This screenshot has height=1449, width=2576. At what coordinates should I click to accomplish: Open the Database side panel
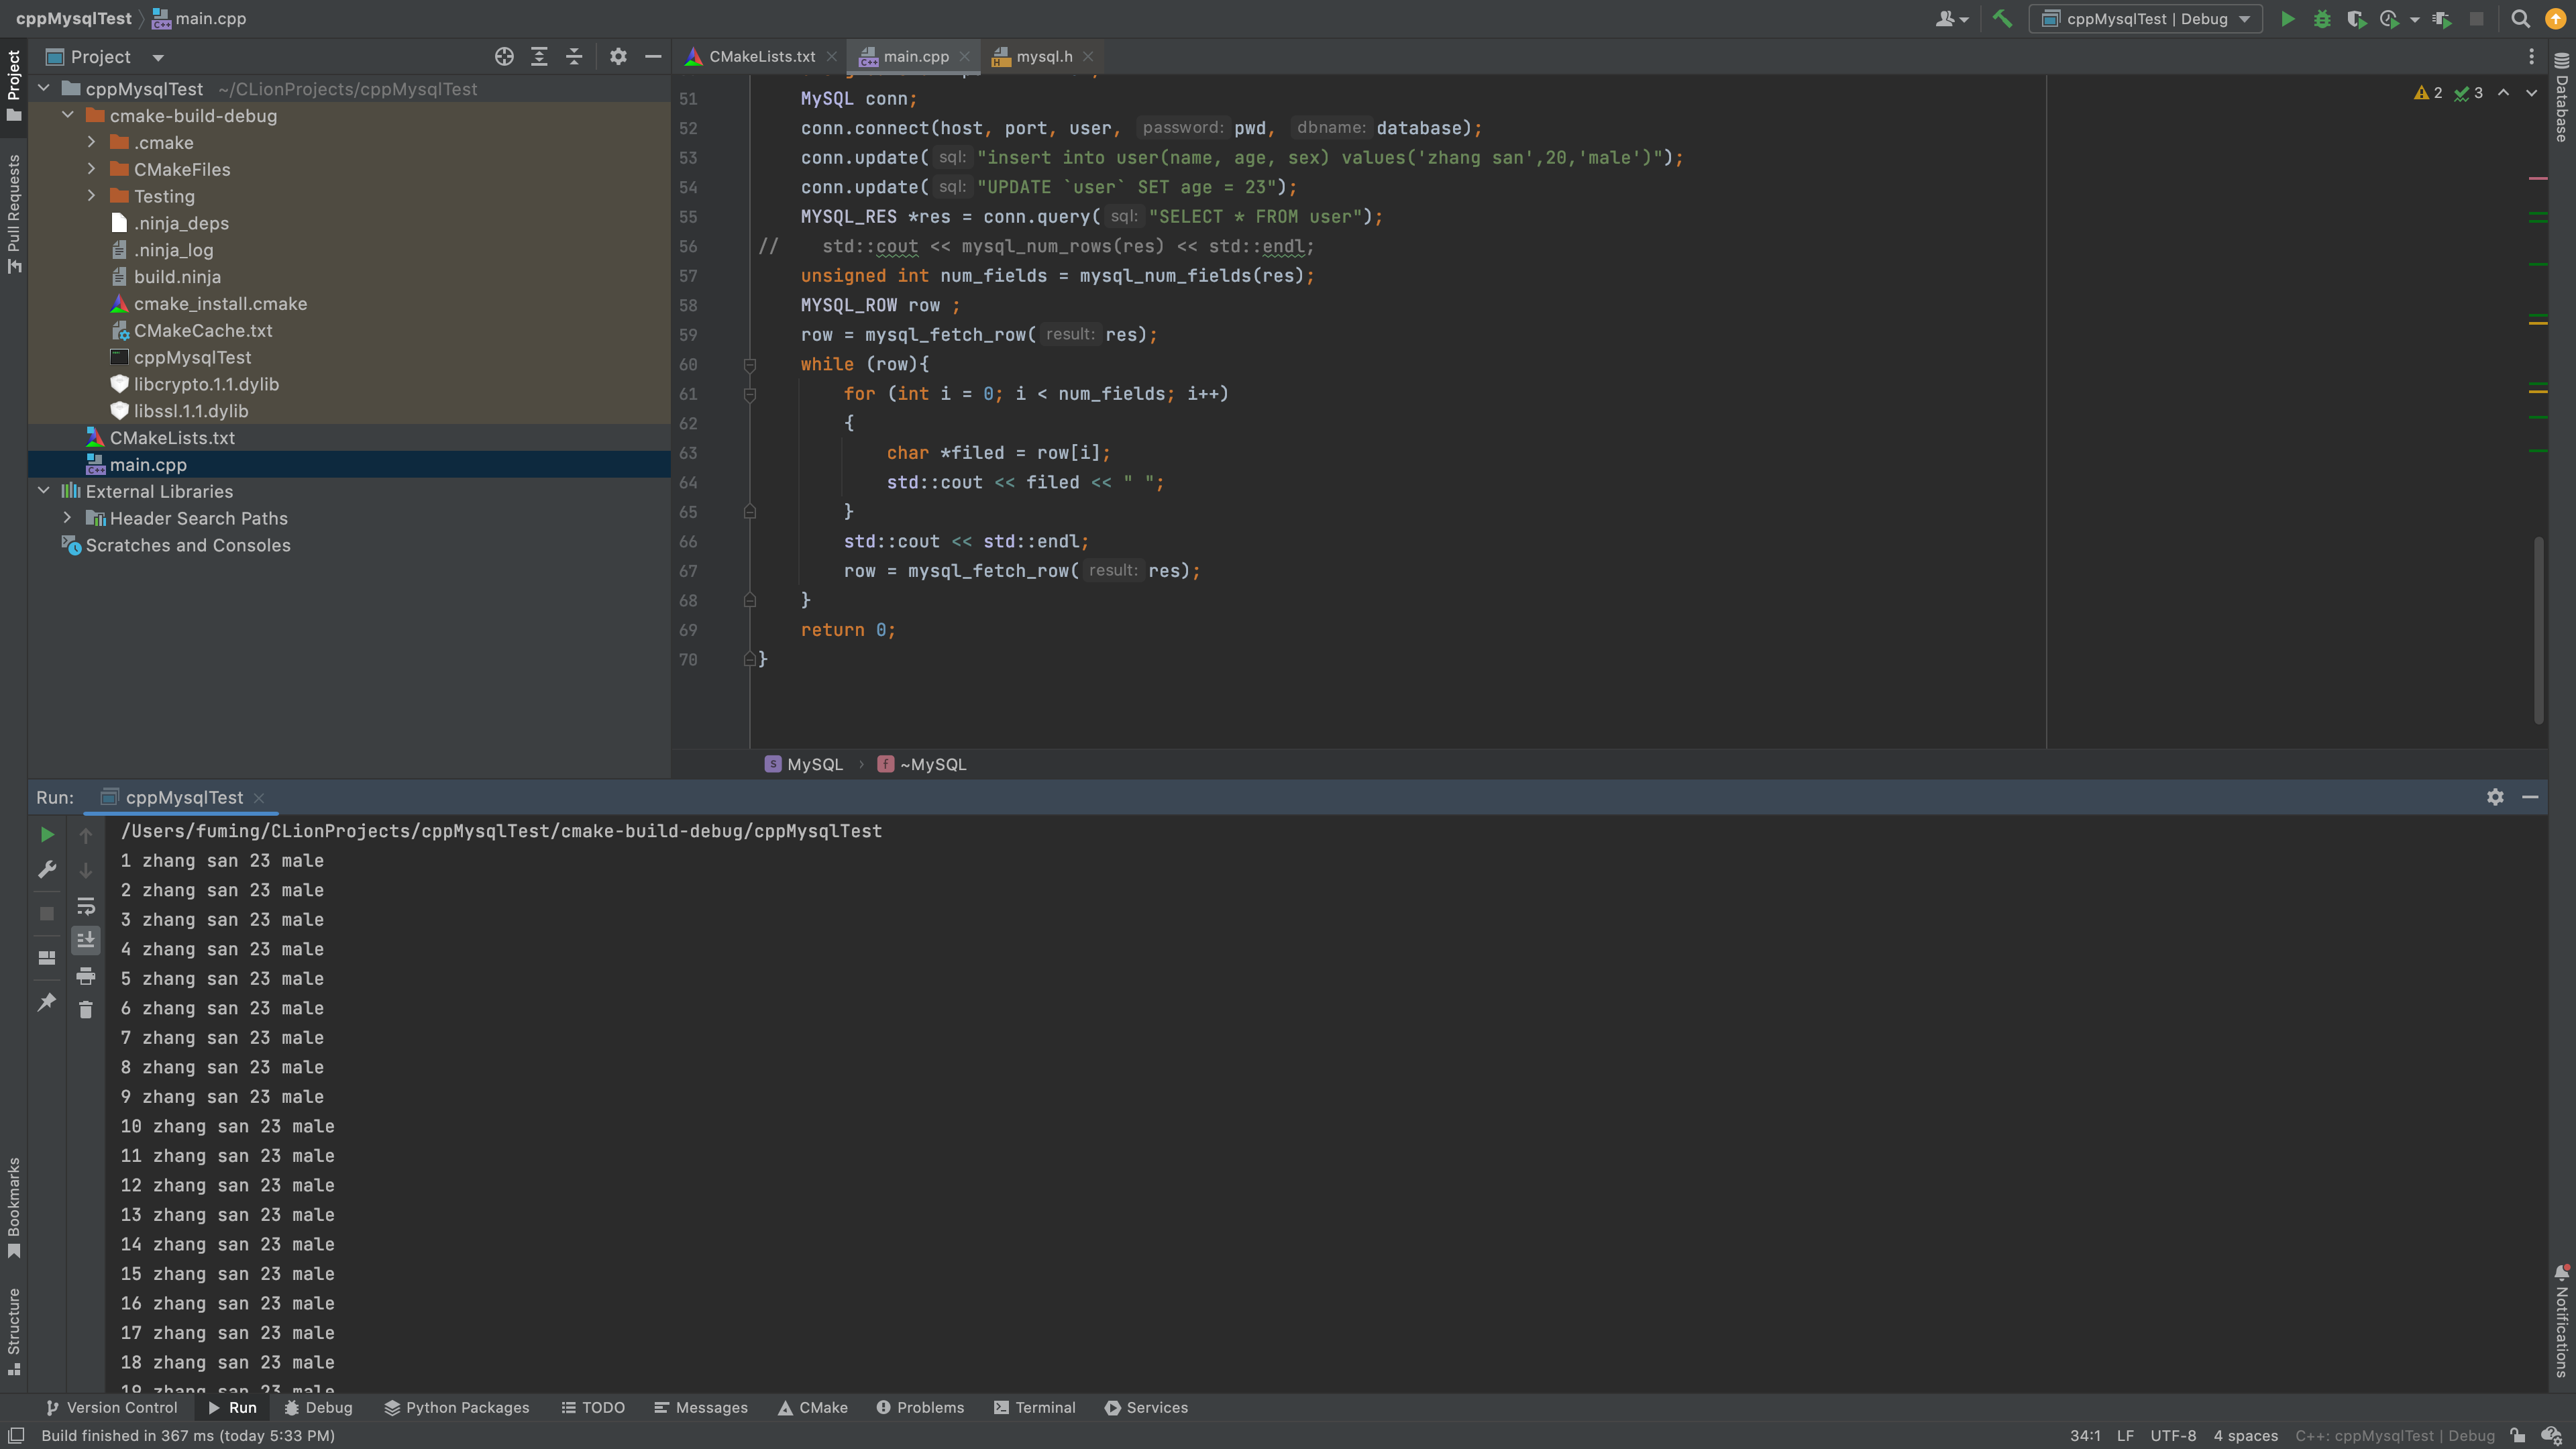pyautogui.click(x=2561, y=98)
